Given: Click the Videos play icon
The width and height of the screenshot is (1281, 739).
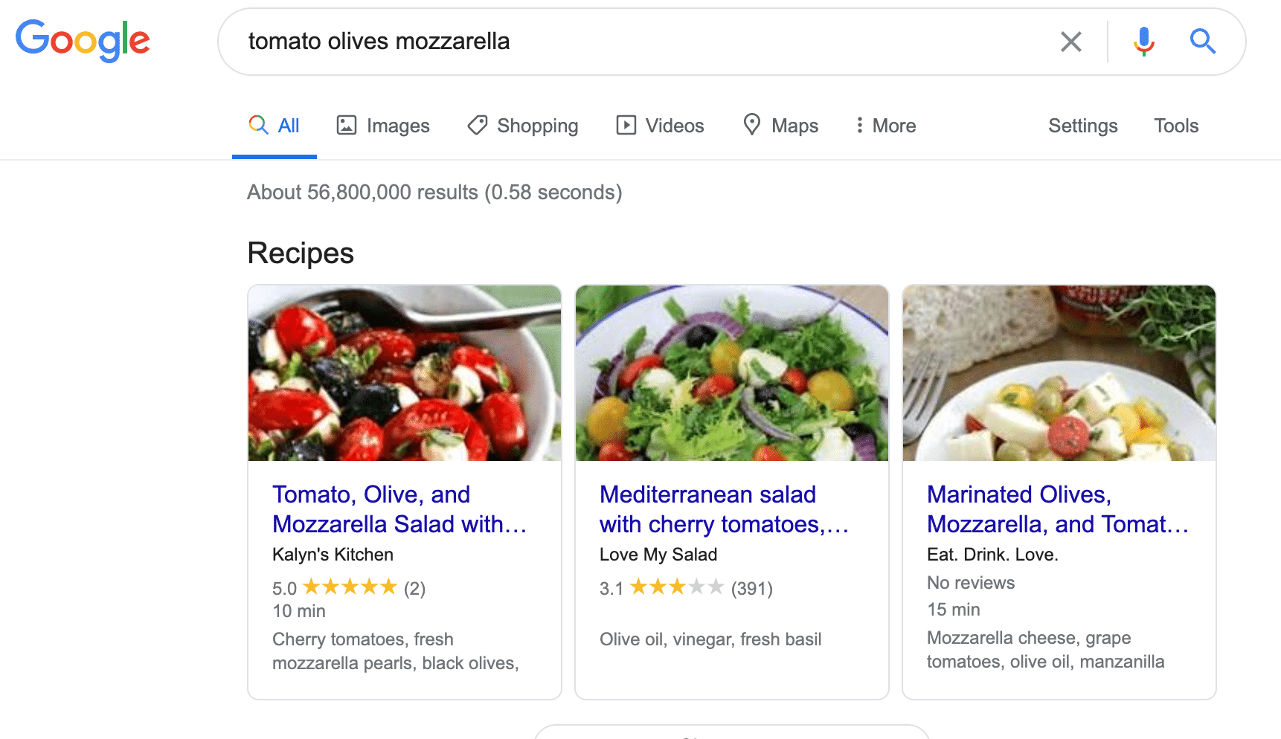Looking at the screenshot, I should (x=626, y=125).
